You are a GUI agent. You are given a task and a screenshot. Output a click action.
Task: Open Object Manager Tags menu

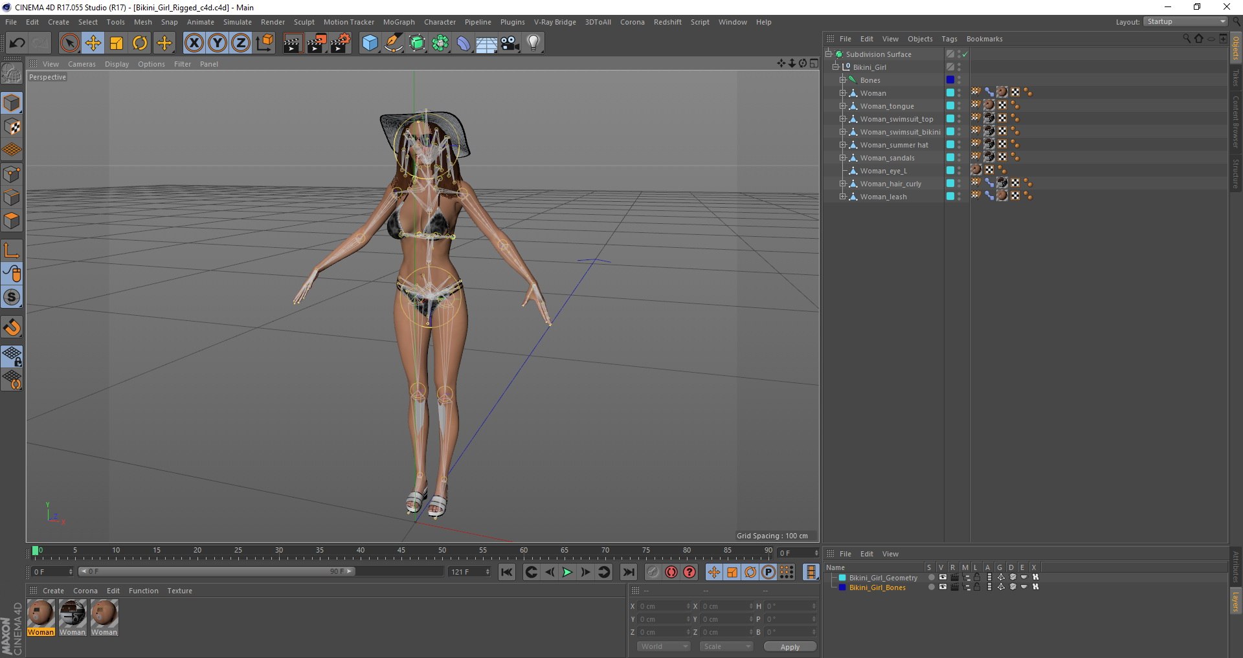pos(949,39)
